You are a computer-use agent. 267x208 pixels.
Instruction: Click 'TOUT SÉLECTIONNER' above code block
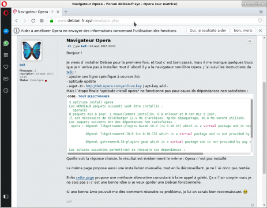pyautogui.click(x=94, y=96)
